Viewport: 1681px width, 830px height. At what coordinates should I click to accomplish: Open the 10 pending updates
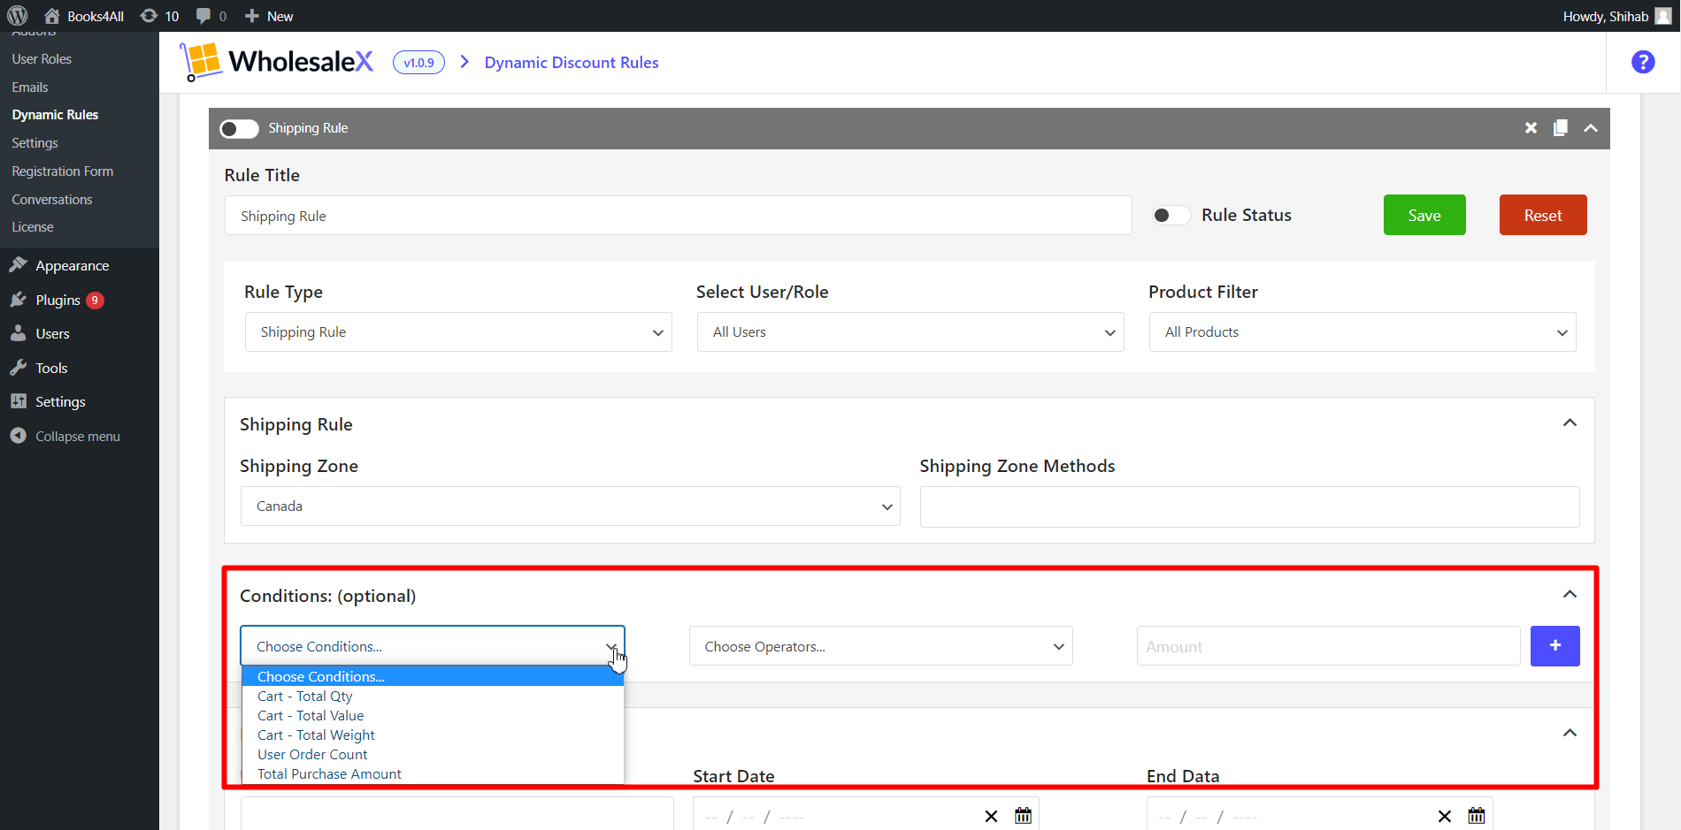[160, 16]
